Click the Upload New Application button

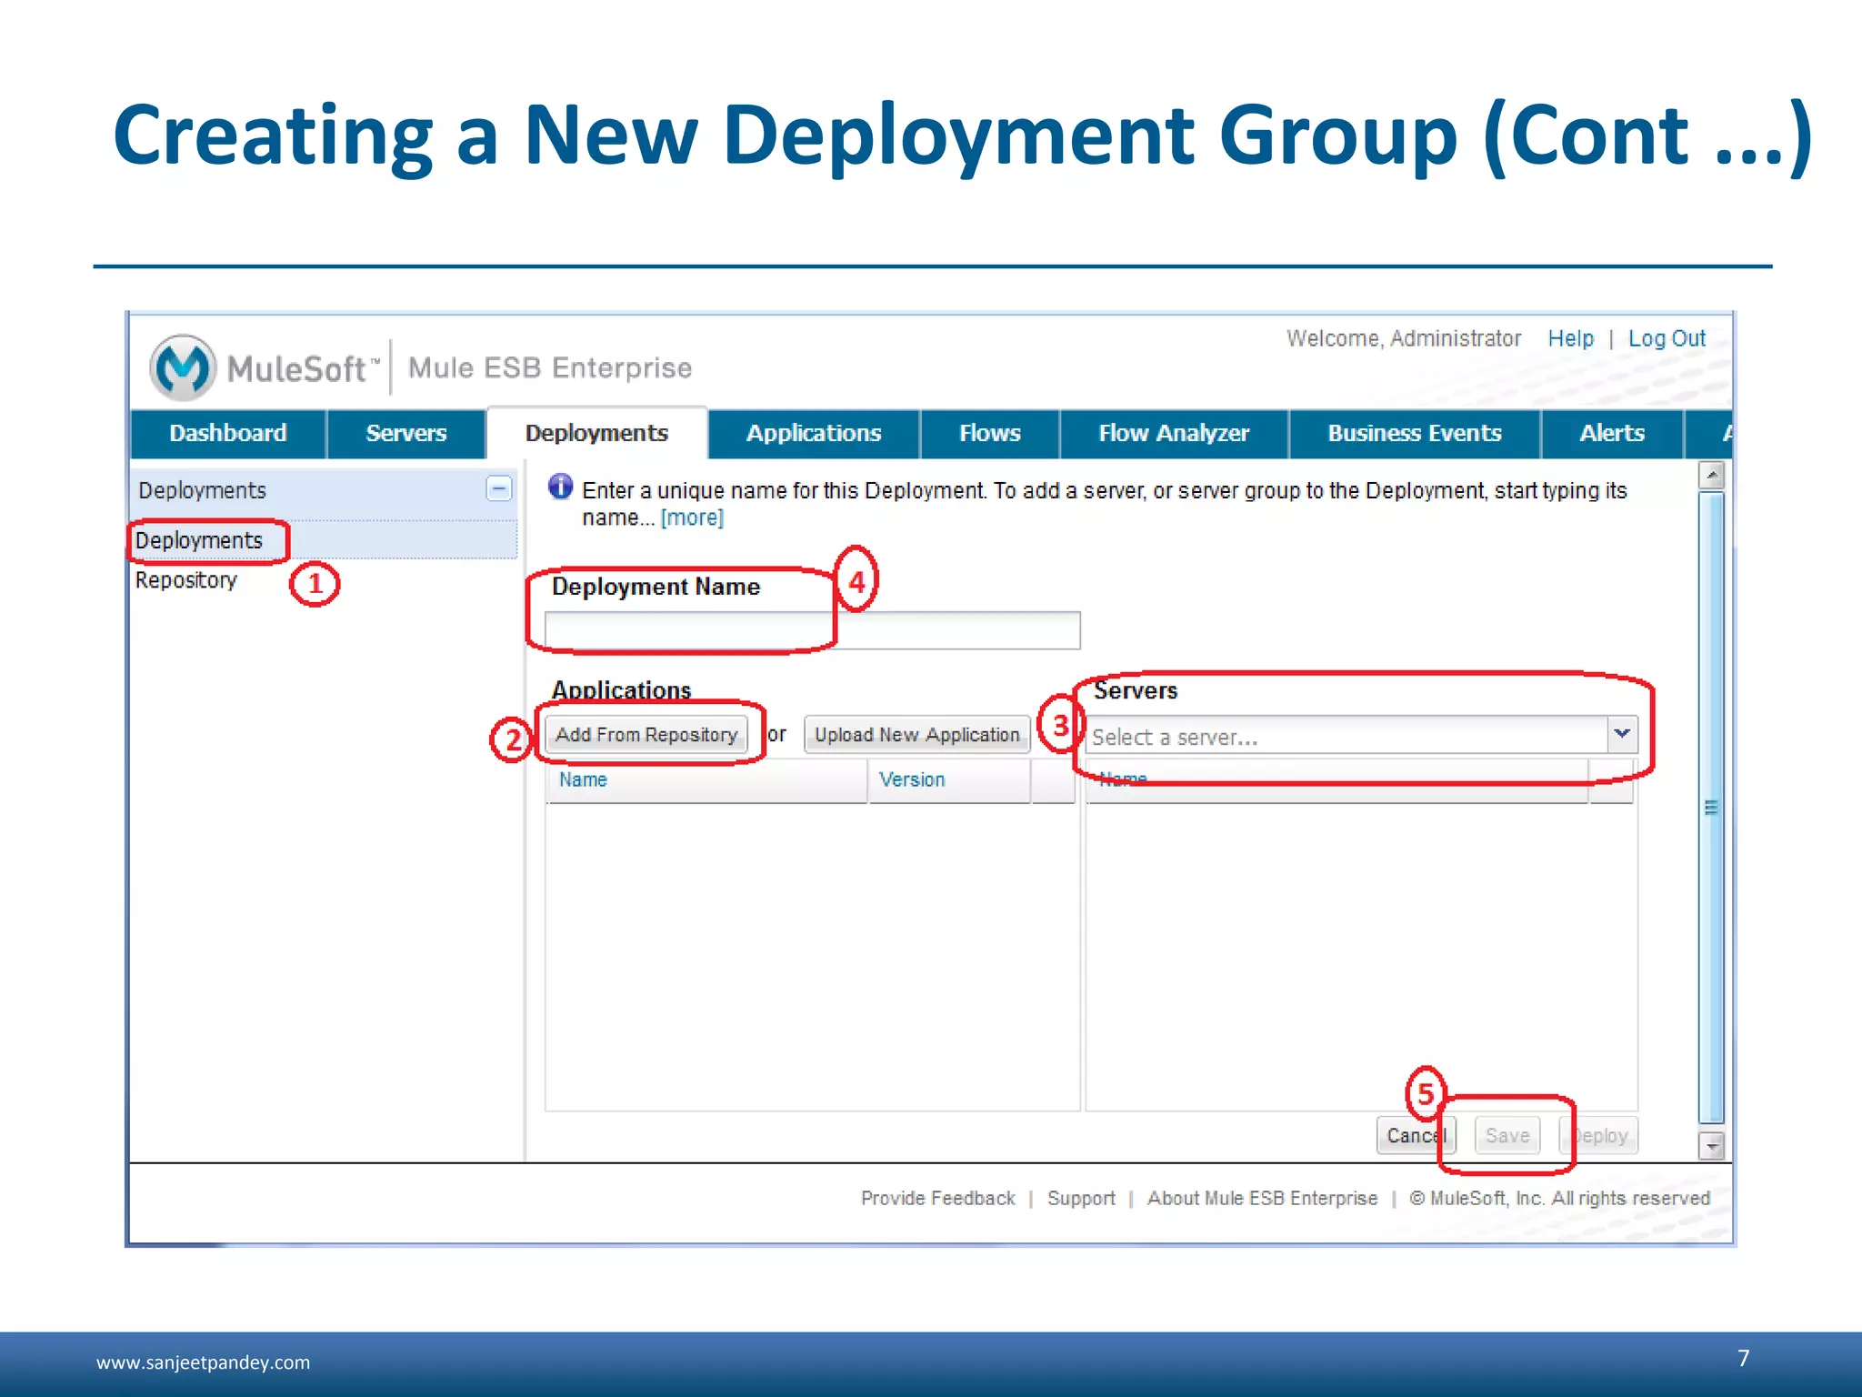click(916, 735)
